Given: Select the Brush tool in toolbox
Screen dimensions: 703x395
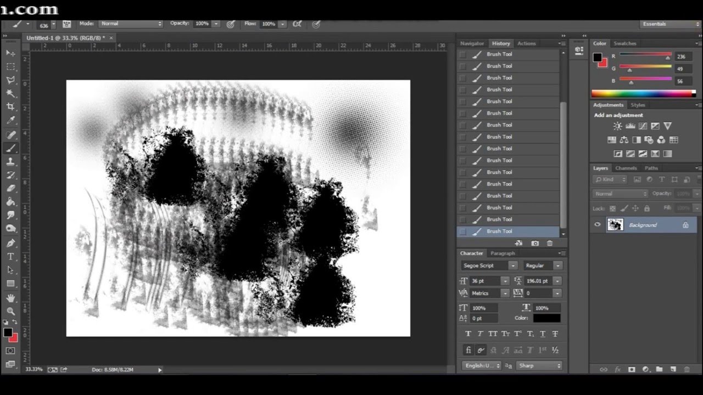Looking at the screenshot, I should [x=10, y=148].
